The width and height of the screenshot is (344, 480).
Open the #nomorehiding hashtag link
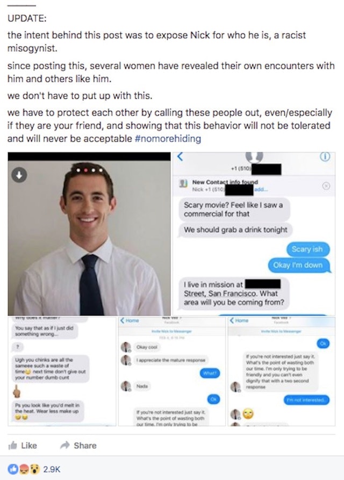(168, 139)
